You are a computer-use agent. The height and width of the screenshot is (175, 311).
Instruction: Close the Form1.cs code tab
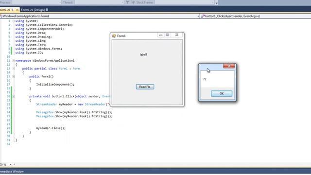17,10
